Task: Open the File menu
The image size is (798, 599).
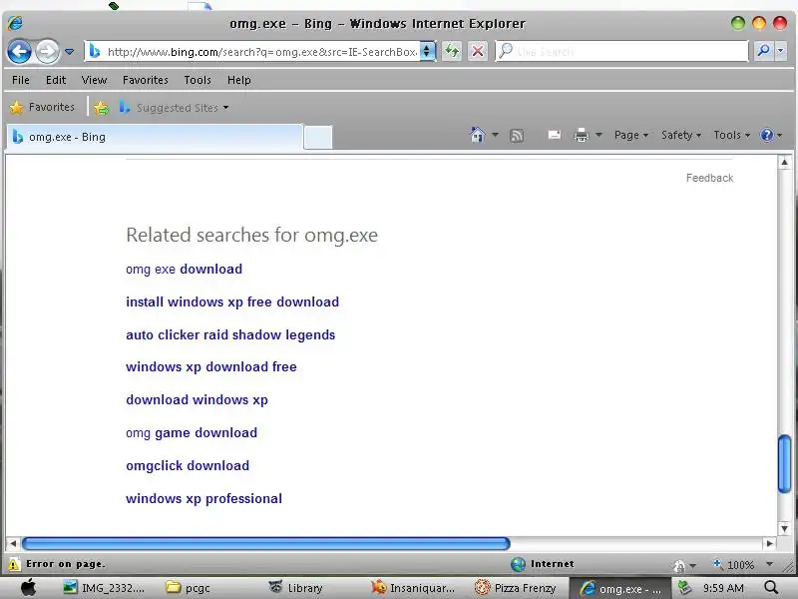Action: [21, 80]
